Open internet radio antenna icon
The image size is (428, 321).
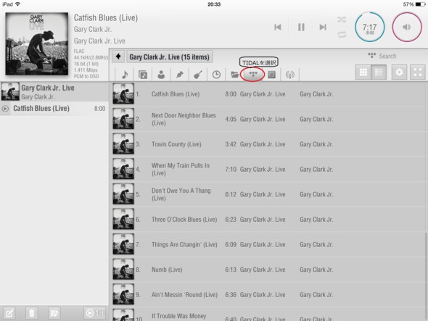(x=290, y=75)
